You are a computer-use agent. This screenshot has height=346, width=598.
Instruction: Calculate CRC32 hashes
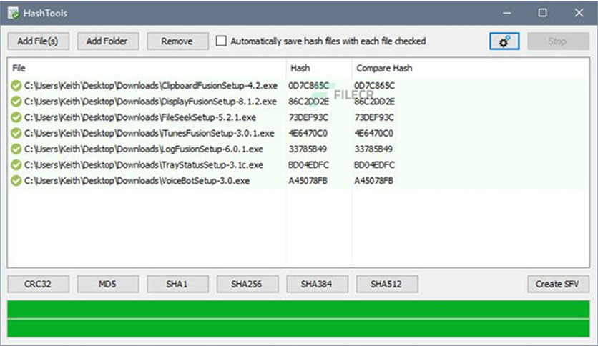click(38, 284)
